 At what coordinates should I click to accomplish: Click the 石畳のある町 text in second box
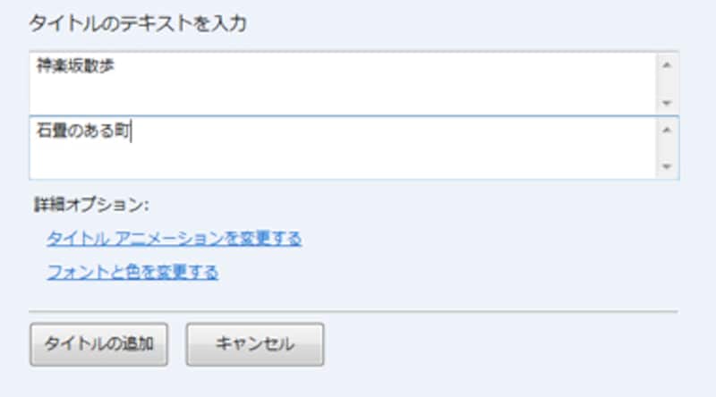[82, 131]
